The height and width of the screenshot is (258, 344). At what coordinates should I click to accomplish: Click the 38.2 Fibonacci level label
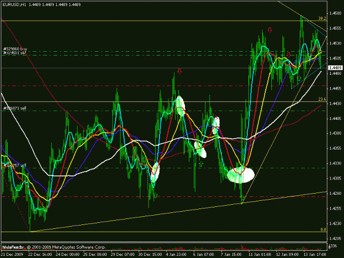pos(322,19)
